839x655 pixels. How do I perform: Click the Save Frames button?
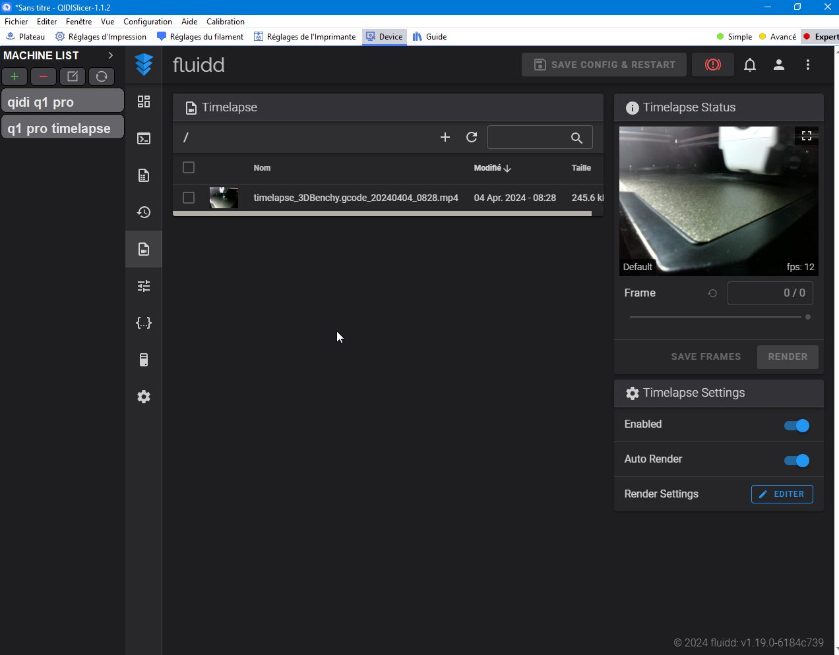coord(706,356)
